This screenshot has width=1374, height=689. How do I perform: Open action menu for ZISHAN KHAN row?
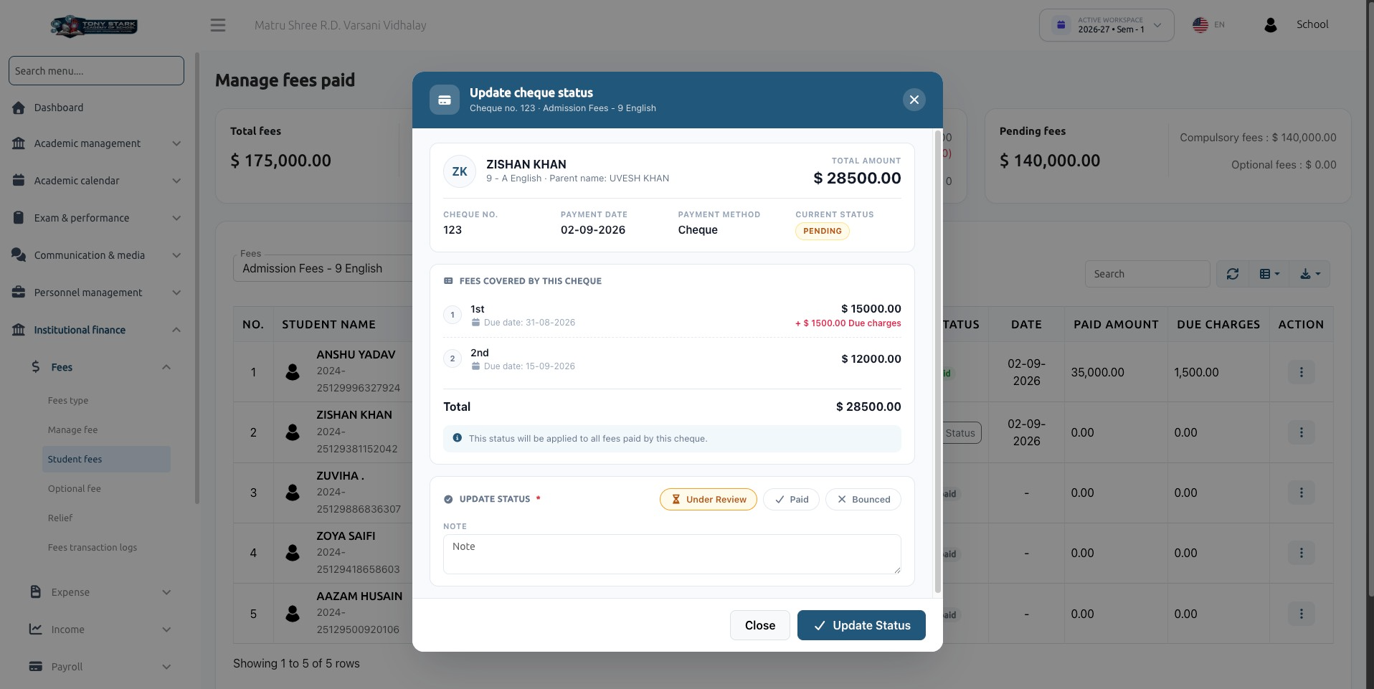click(1301, 432)
